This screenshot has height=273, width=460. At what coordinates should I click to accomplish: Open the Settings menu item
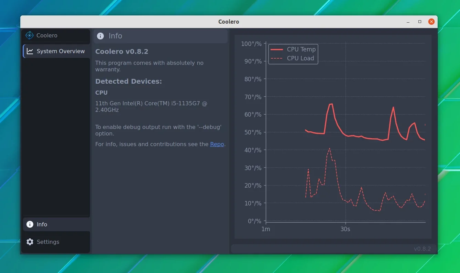click(57, 242)
